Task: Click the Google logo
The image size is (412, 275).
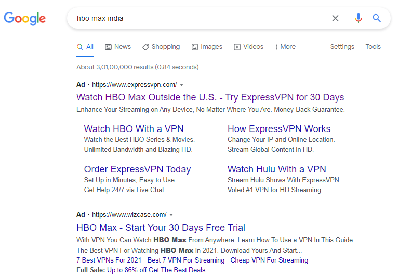Action: point(25,18)
